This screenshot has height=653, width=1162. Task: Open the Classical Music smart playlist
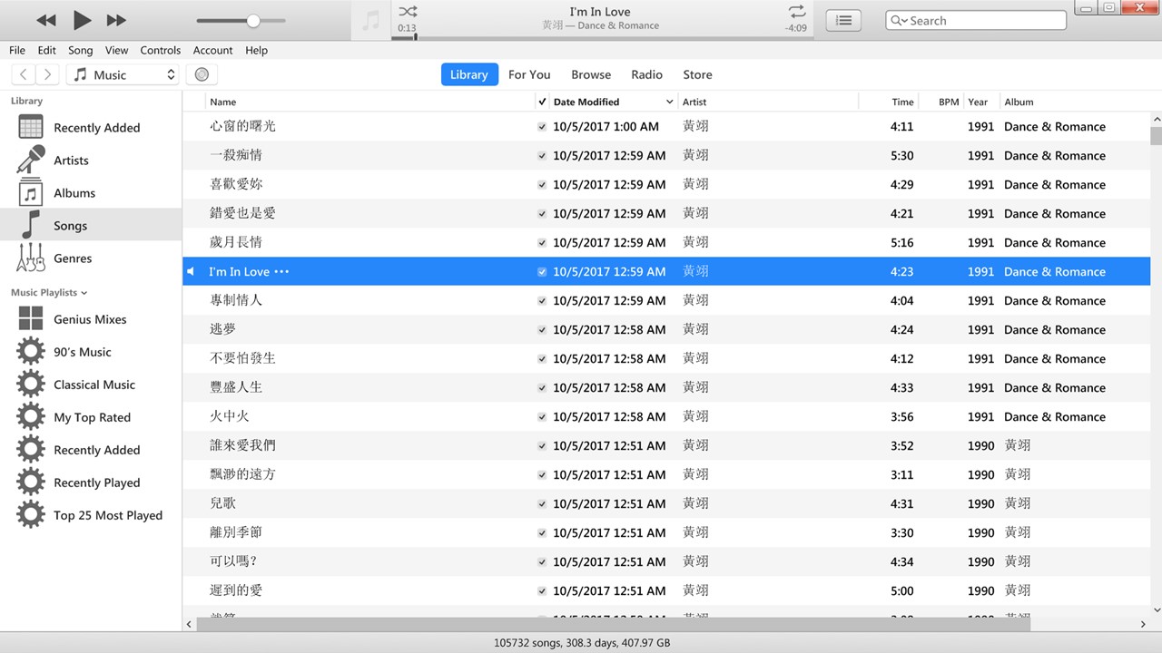click(x=91, y=385)
